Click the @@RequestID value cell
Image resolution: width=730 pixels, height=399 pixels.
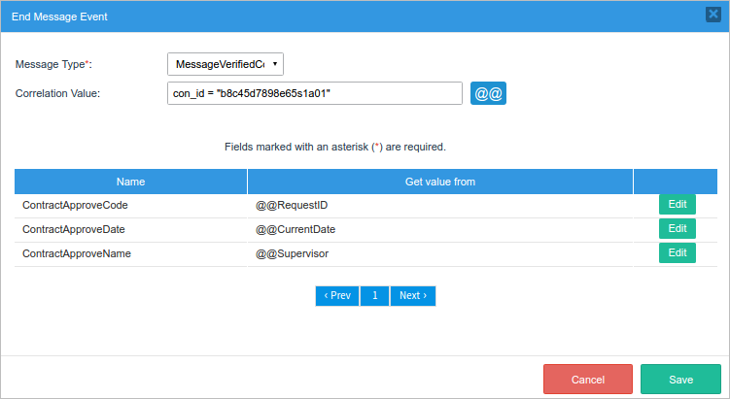coord(298,206)
